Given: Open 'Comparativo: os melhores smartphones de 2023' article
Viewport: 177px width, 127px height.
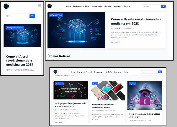Looking at the screenshot, I should [x=103, y=106].
